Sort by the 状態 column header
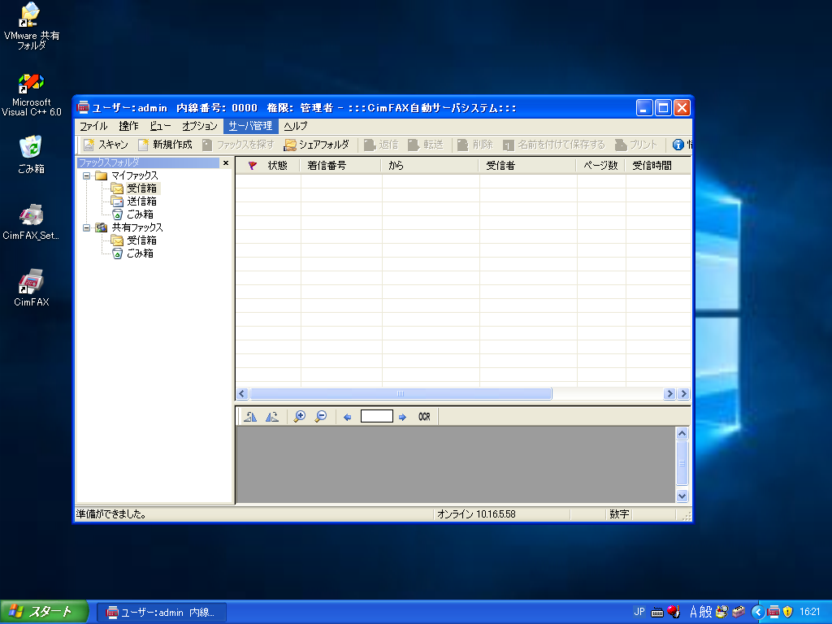Viewport: 832px width, 624px height. (278, 166)
